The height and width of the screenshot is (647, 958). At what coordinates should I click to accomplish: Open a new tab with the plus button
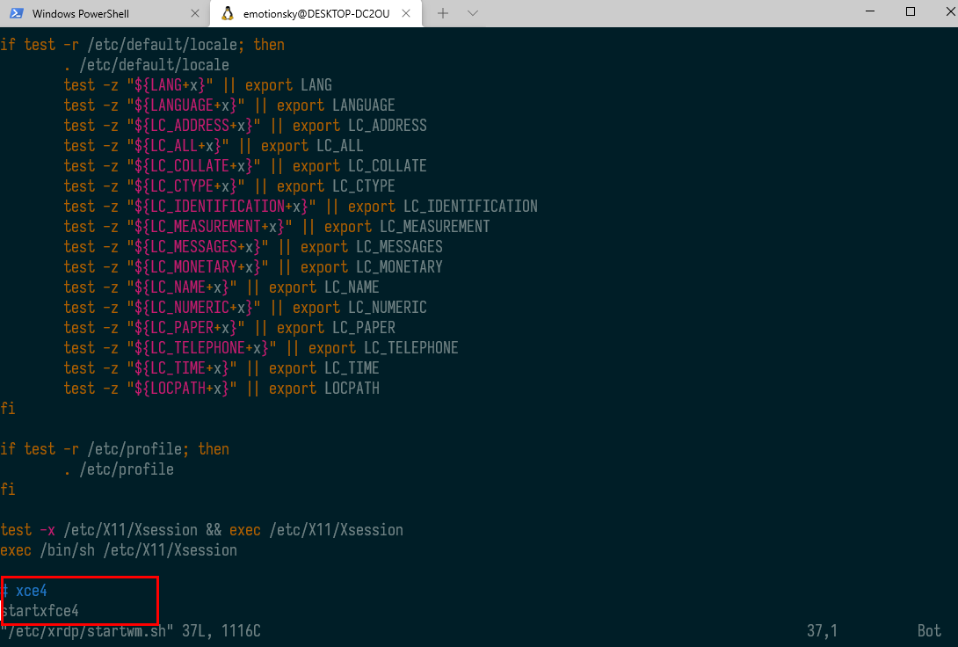tap(443, 13)
